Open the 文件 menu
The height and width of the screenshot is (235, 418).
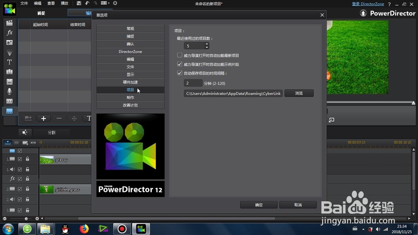(x=24, y=3)
